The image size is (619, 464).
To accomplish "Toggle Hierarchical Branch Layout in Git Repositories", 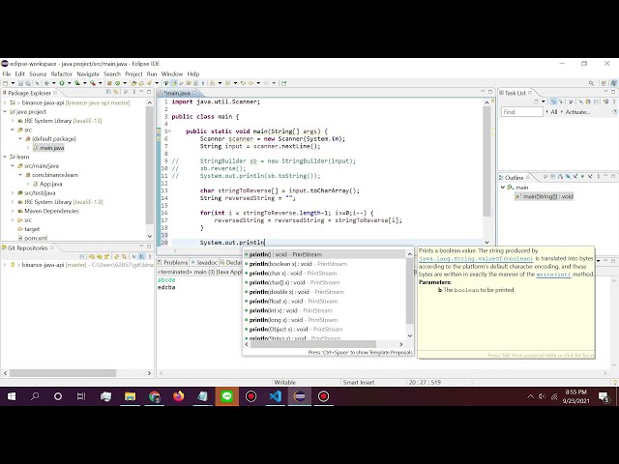I will coord(142,256).
